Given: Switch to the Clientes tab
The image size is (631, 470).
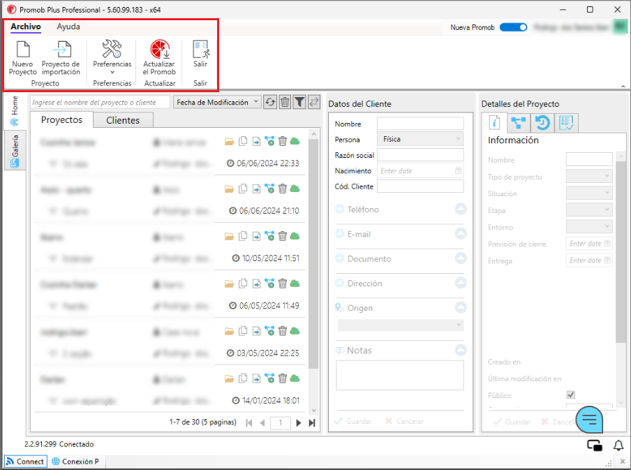Looking at the screenshot, I should click(123, 120).
